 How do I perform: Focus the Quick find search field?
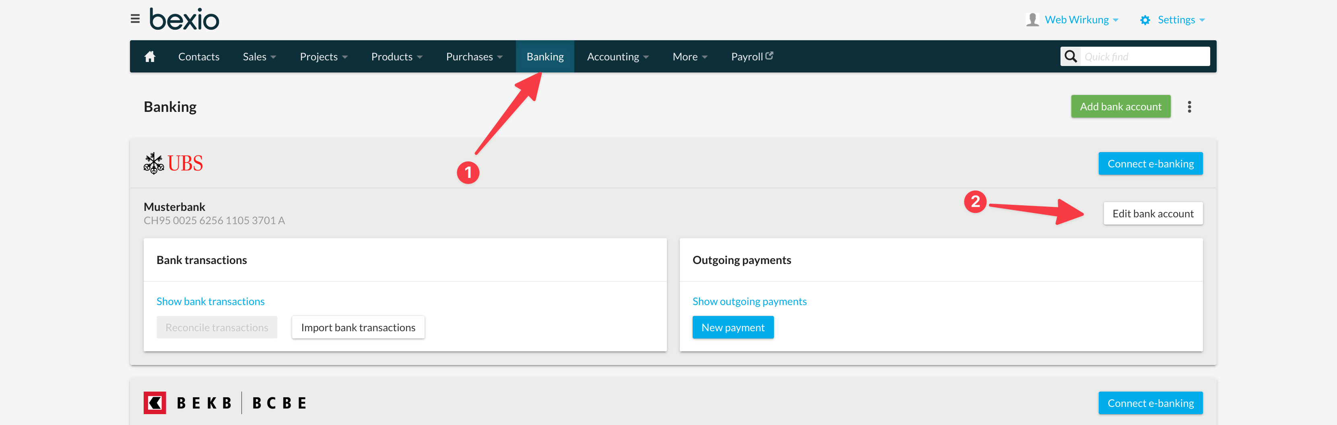tap(1145, 57)
